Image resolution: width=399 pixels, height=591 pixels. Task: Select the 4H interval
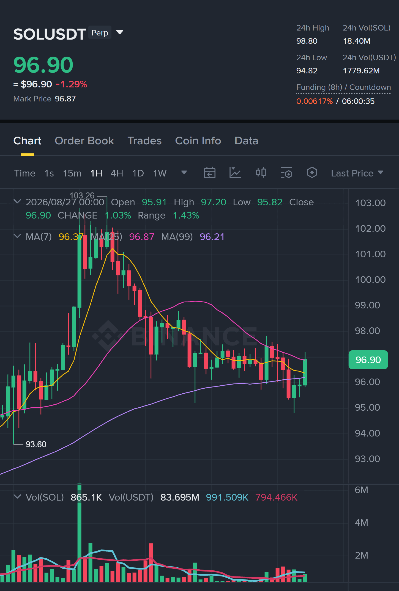[x=117, y=173]
